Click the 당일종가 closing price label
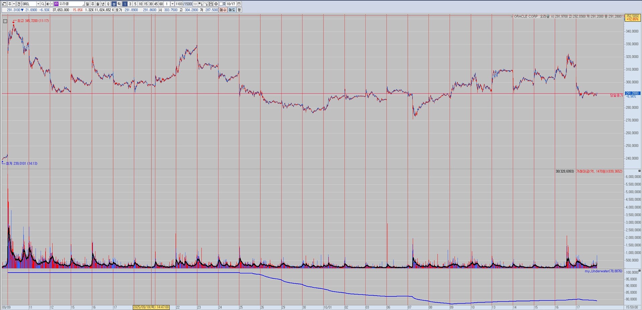 [x=617, y=95]
